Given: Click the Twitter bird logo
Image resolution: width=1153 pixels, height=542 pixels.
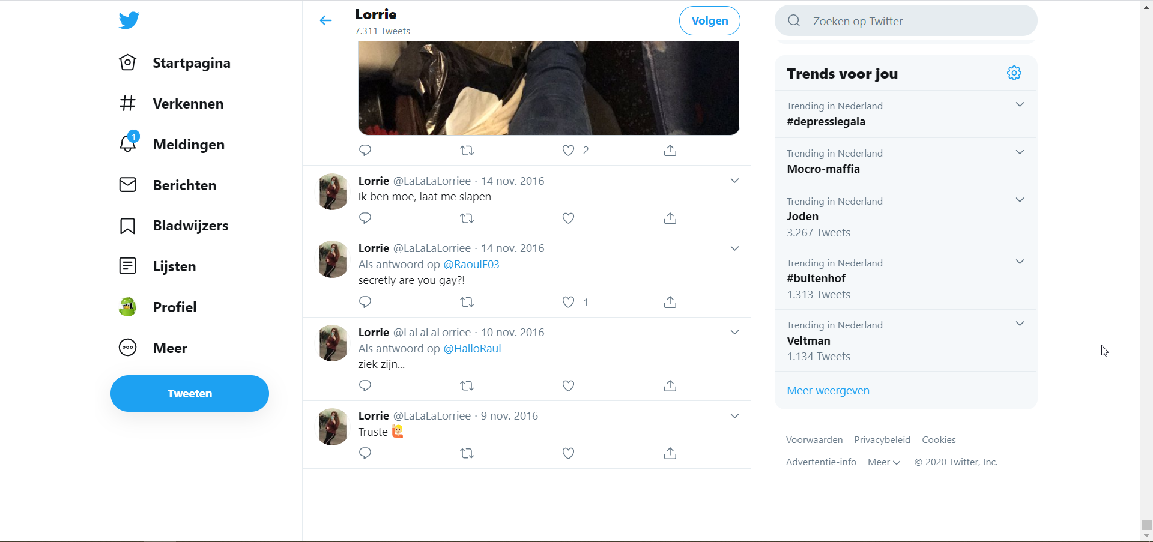Looking at the screenshot, I should pos(129,20).
